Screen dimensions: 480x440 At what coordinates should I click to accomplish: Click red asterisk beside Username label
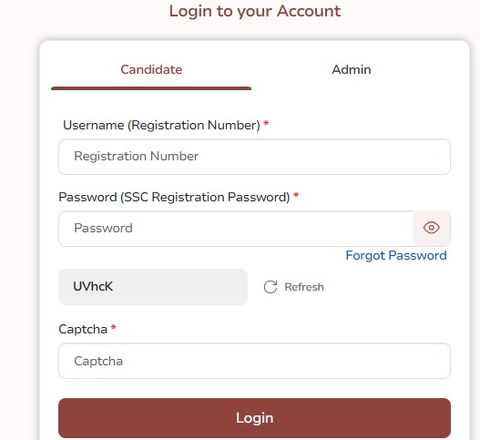pyautogui.click(x=266, y=123)
